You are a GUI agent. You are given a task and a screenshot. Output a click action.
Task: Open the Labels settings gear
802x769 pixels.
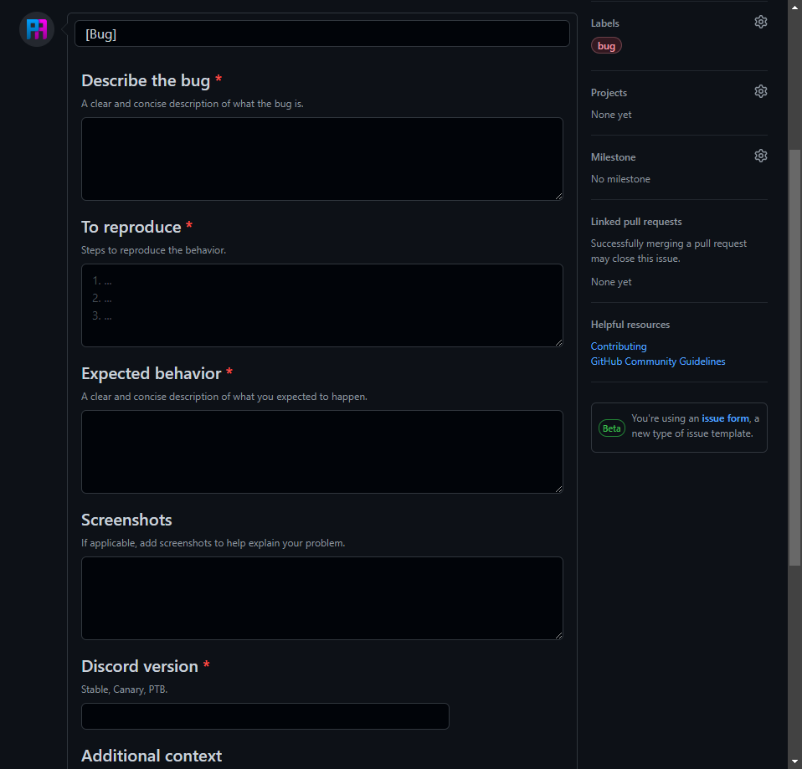coord(761,22)
